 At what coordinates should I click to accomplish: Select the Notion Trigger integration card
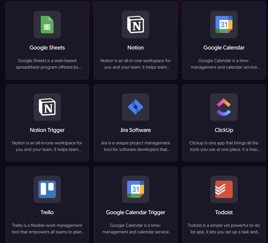coord(47,123)
